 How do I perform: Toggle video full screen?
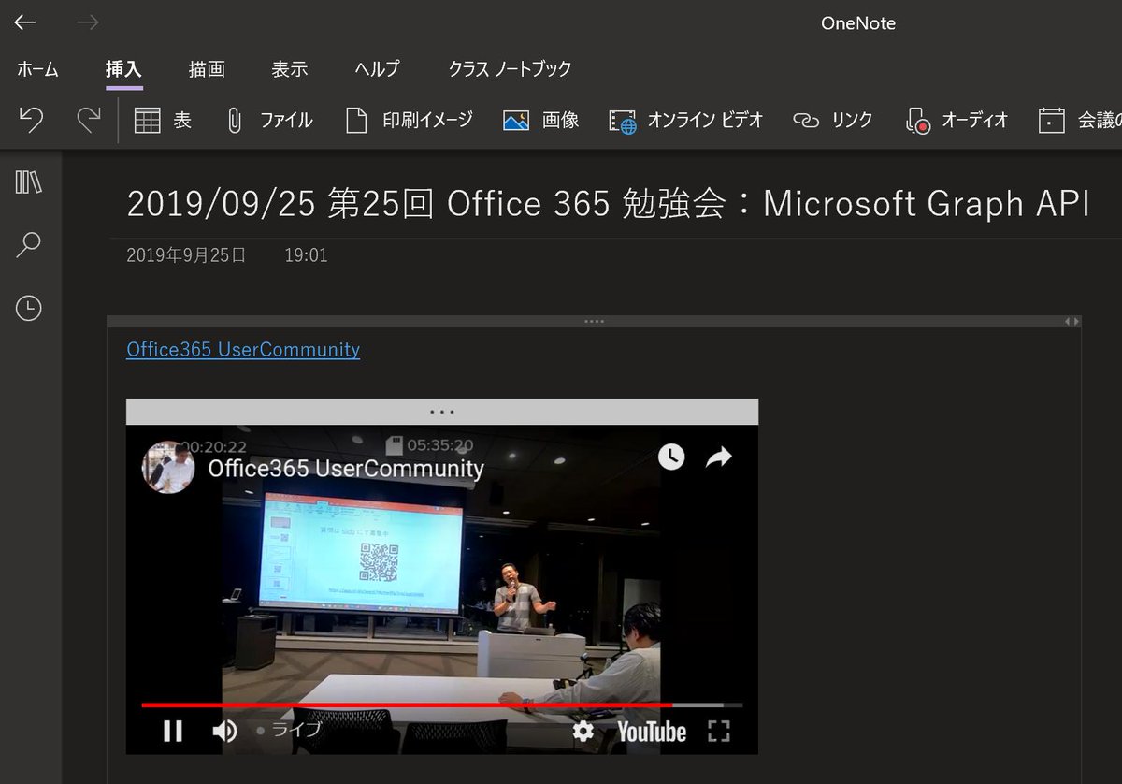718,731
